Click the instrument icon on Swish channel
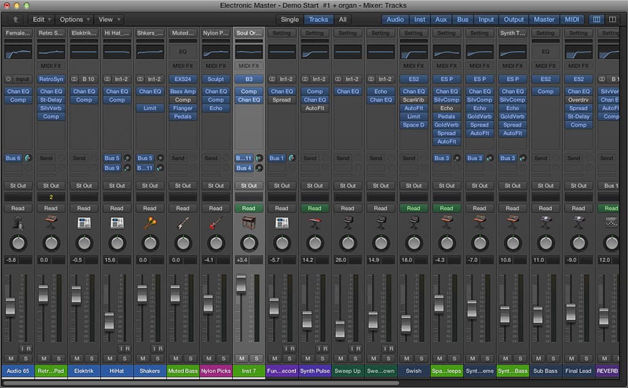 tap(414, 223)
